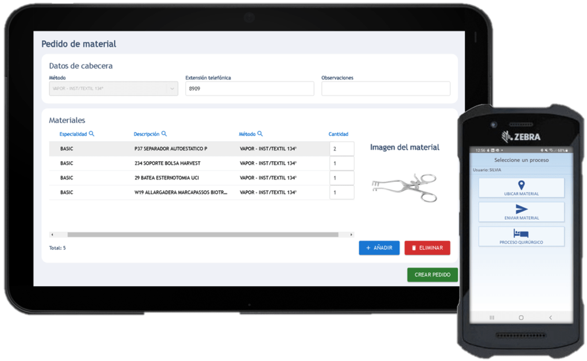Tap the Ubicar Material location pin button
Viewport: 587px width, 361px height.
[521, 188]
